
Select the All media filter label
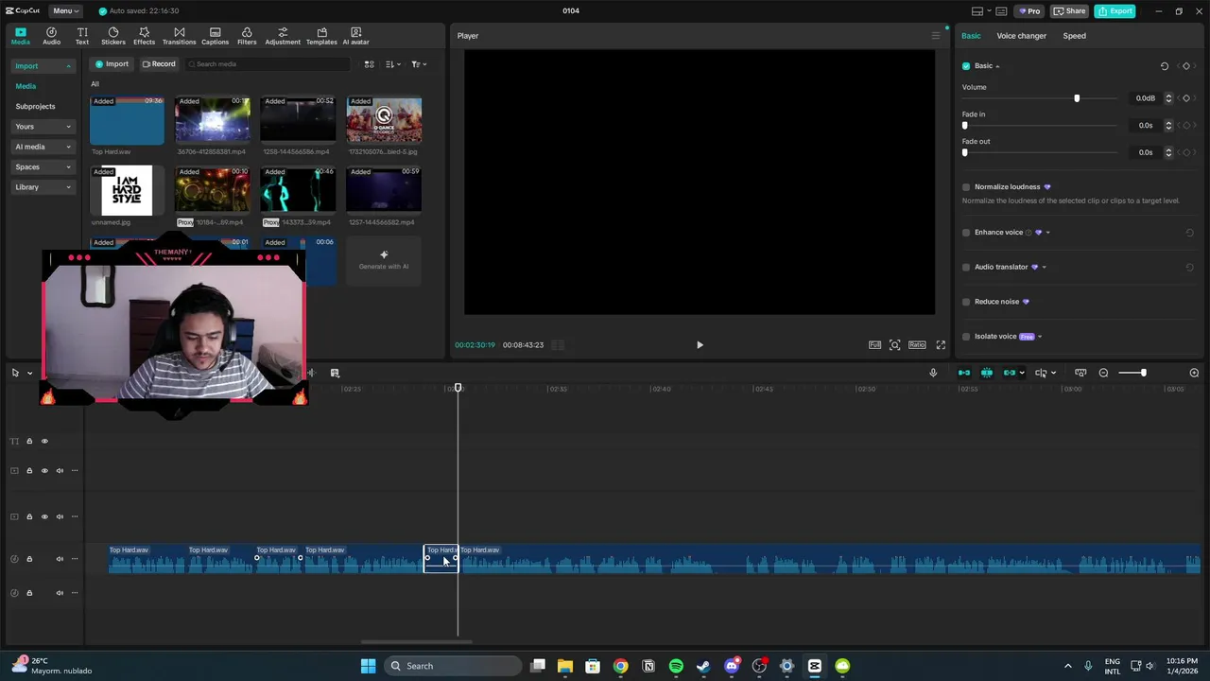click(95, 84)
